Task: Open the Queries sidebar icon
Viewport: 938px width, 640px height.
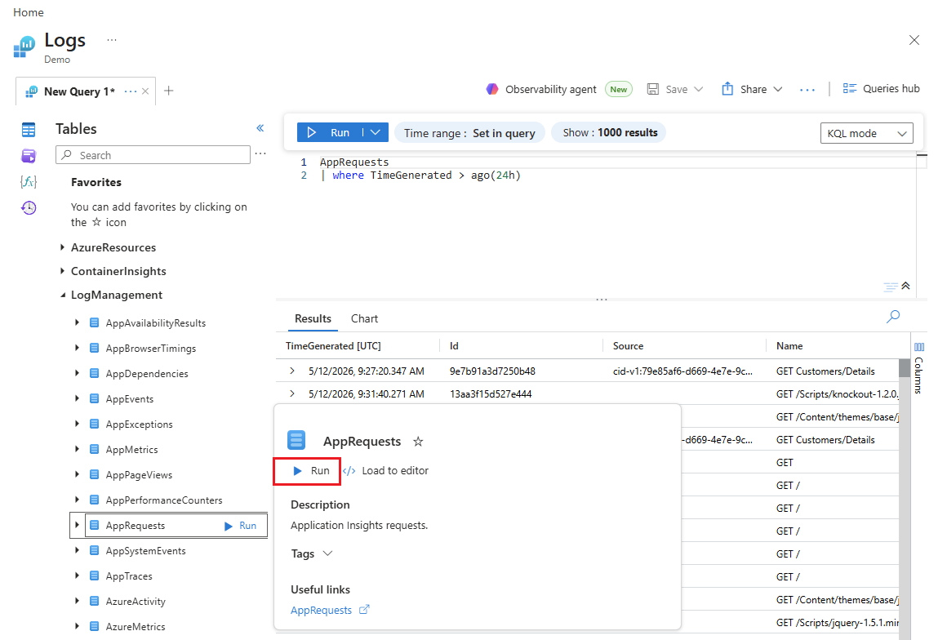Action: [28, 156]
